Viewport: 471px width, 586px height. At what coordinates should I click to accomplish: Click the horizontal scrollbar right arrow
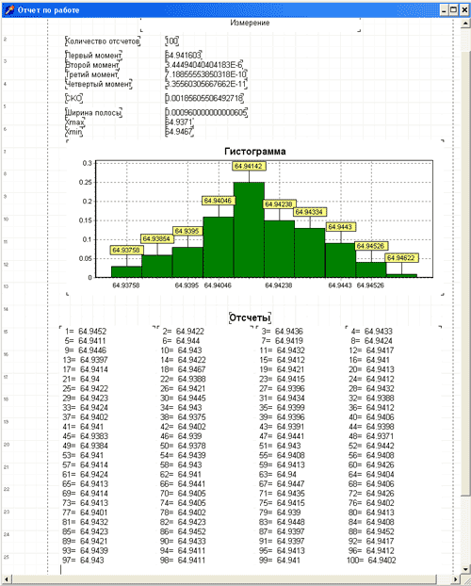point(455,579)
